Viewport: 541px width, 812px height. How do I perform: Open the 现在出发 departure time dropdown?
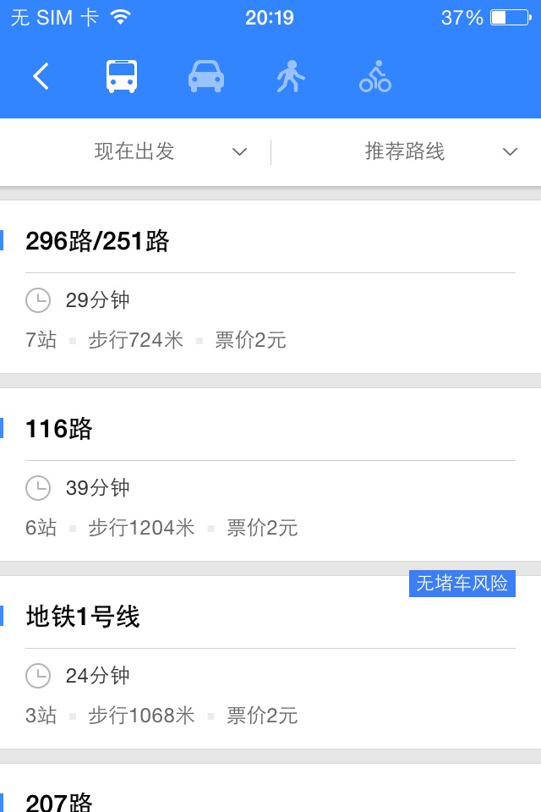[x=135, y=152]
